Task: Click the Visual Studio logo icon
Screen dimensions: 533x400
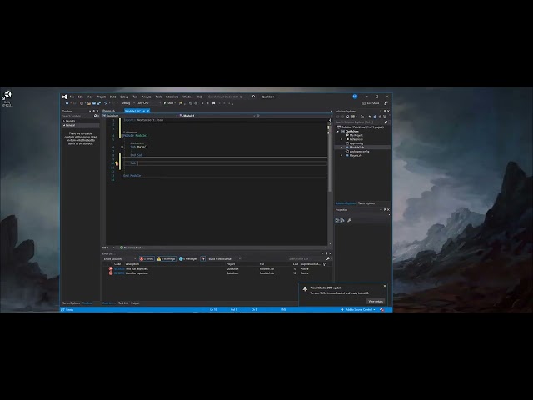Action: click(65, 97)
